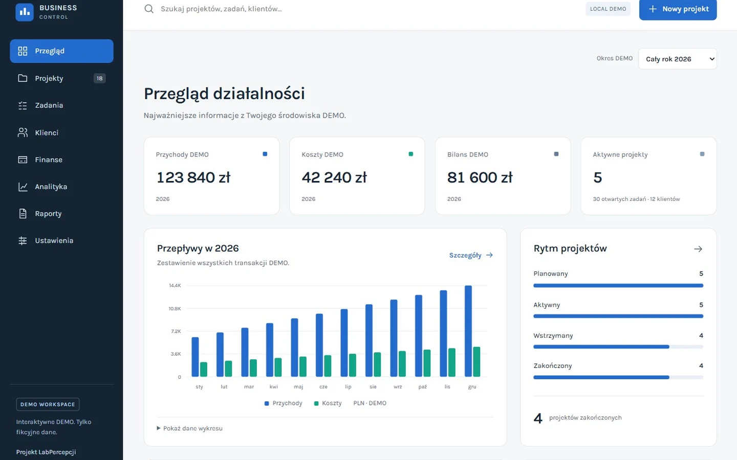Click the Przegląd grid icon in sidebar
Image resolution: width=737 pixels, height=460 pixels.
pos(23,51)
